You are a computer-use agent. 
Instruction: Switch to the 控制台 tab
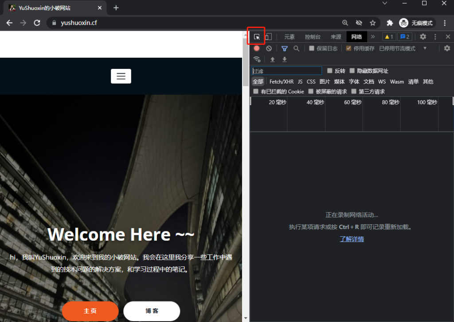click(313, 37)
